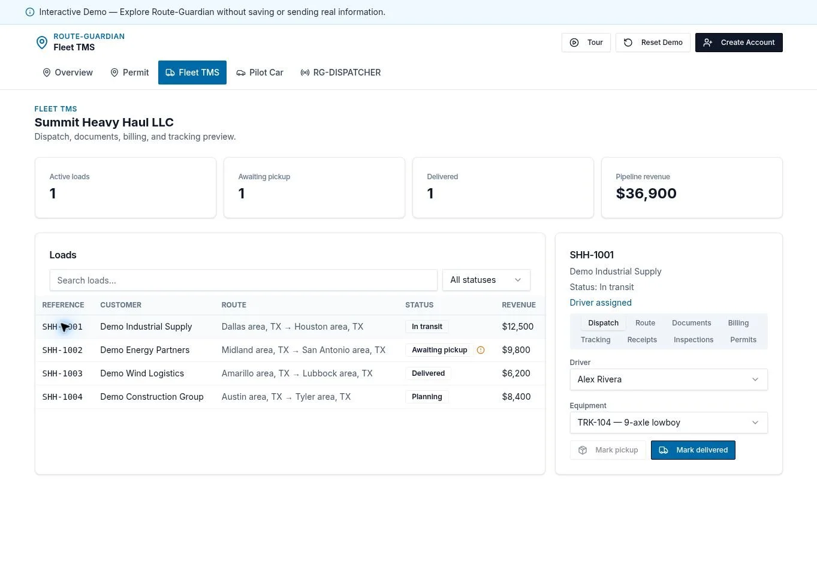Create an account
The image size is (817, 561).
click(739, 43)
